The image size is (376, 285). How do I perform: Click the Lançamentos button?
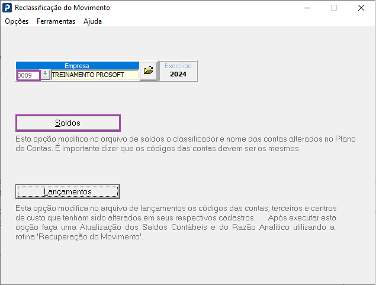pyautogui.click(x=68, y=192)
